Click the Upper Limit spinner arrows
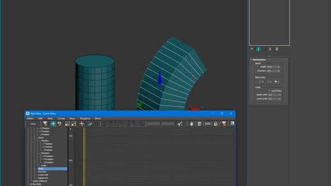331x186 pixels. pyautogui.click(x=280, y=95)
